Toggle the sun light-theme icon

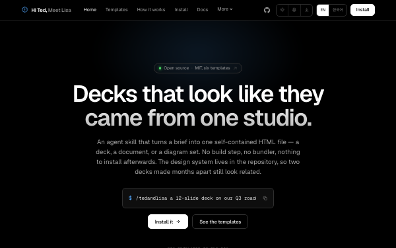coord(282,10)
